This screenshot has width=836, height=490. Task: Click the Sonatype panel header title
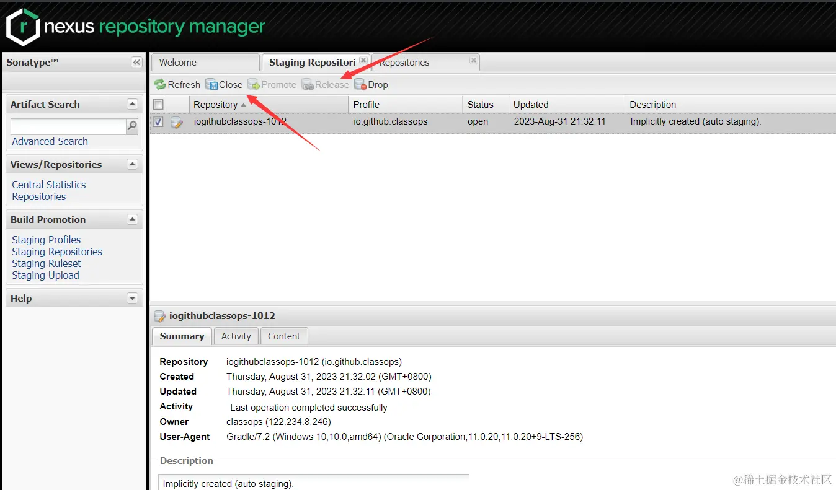click(x=33, y=62)
